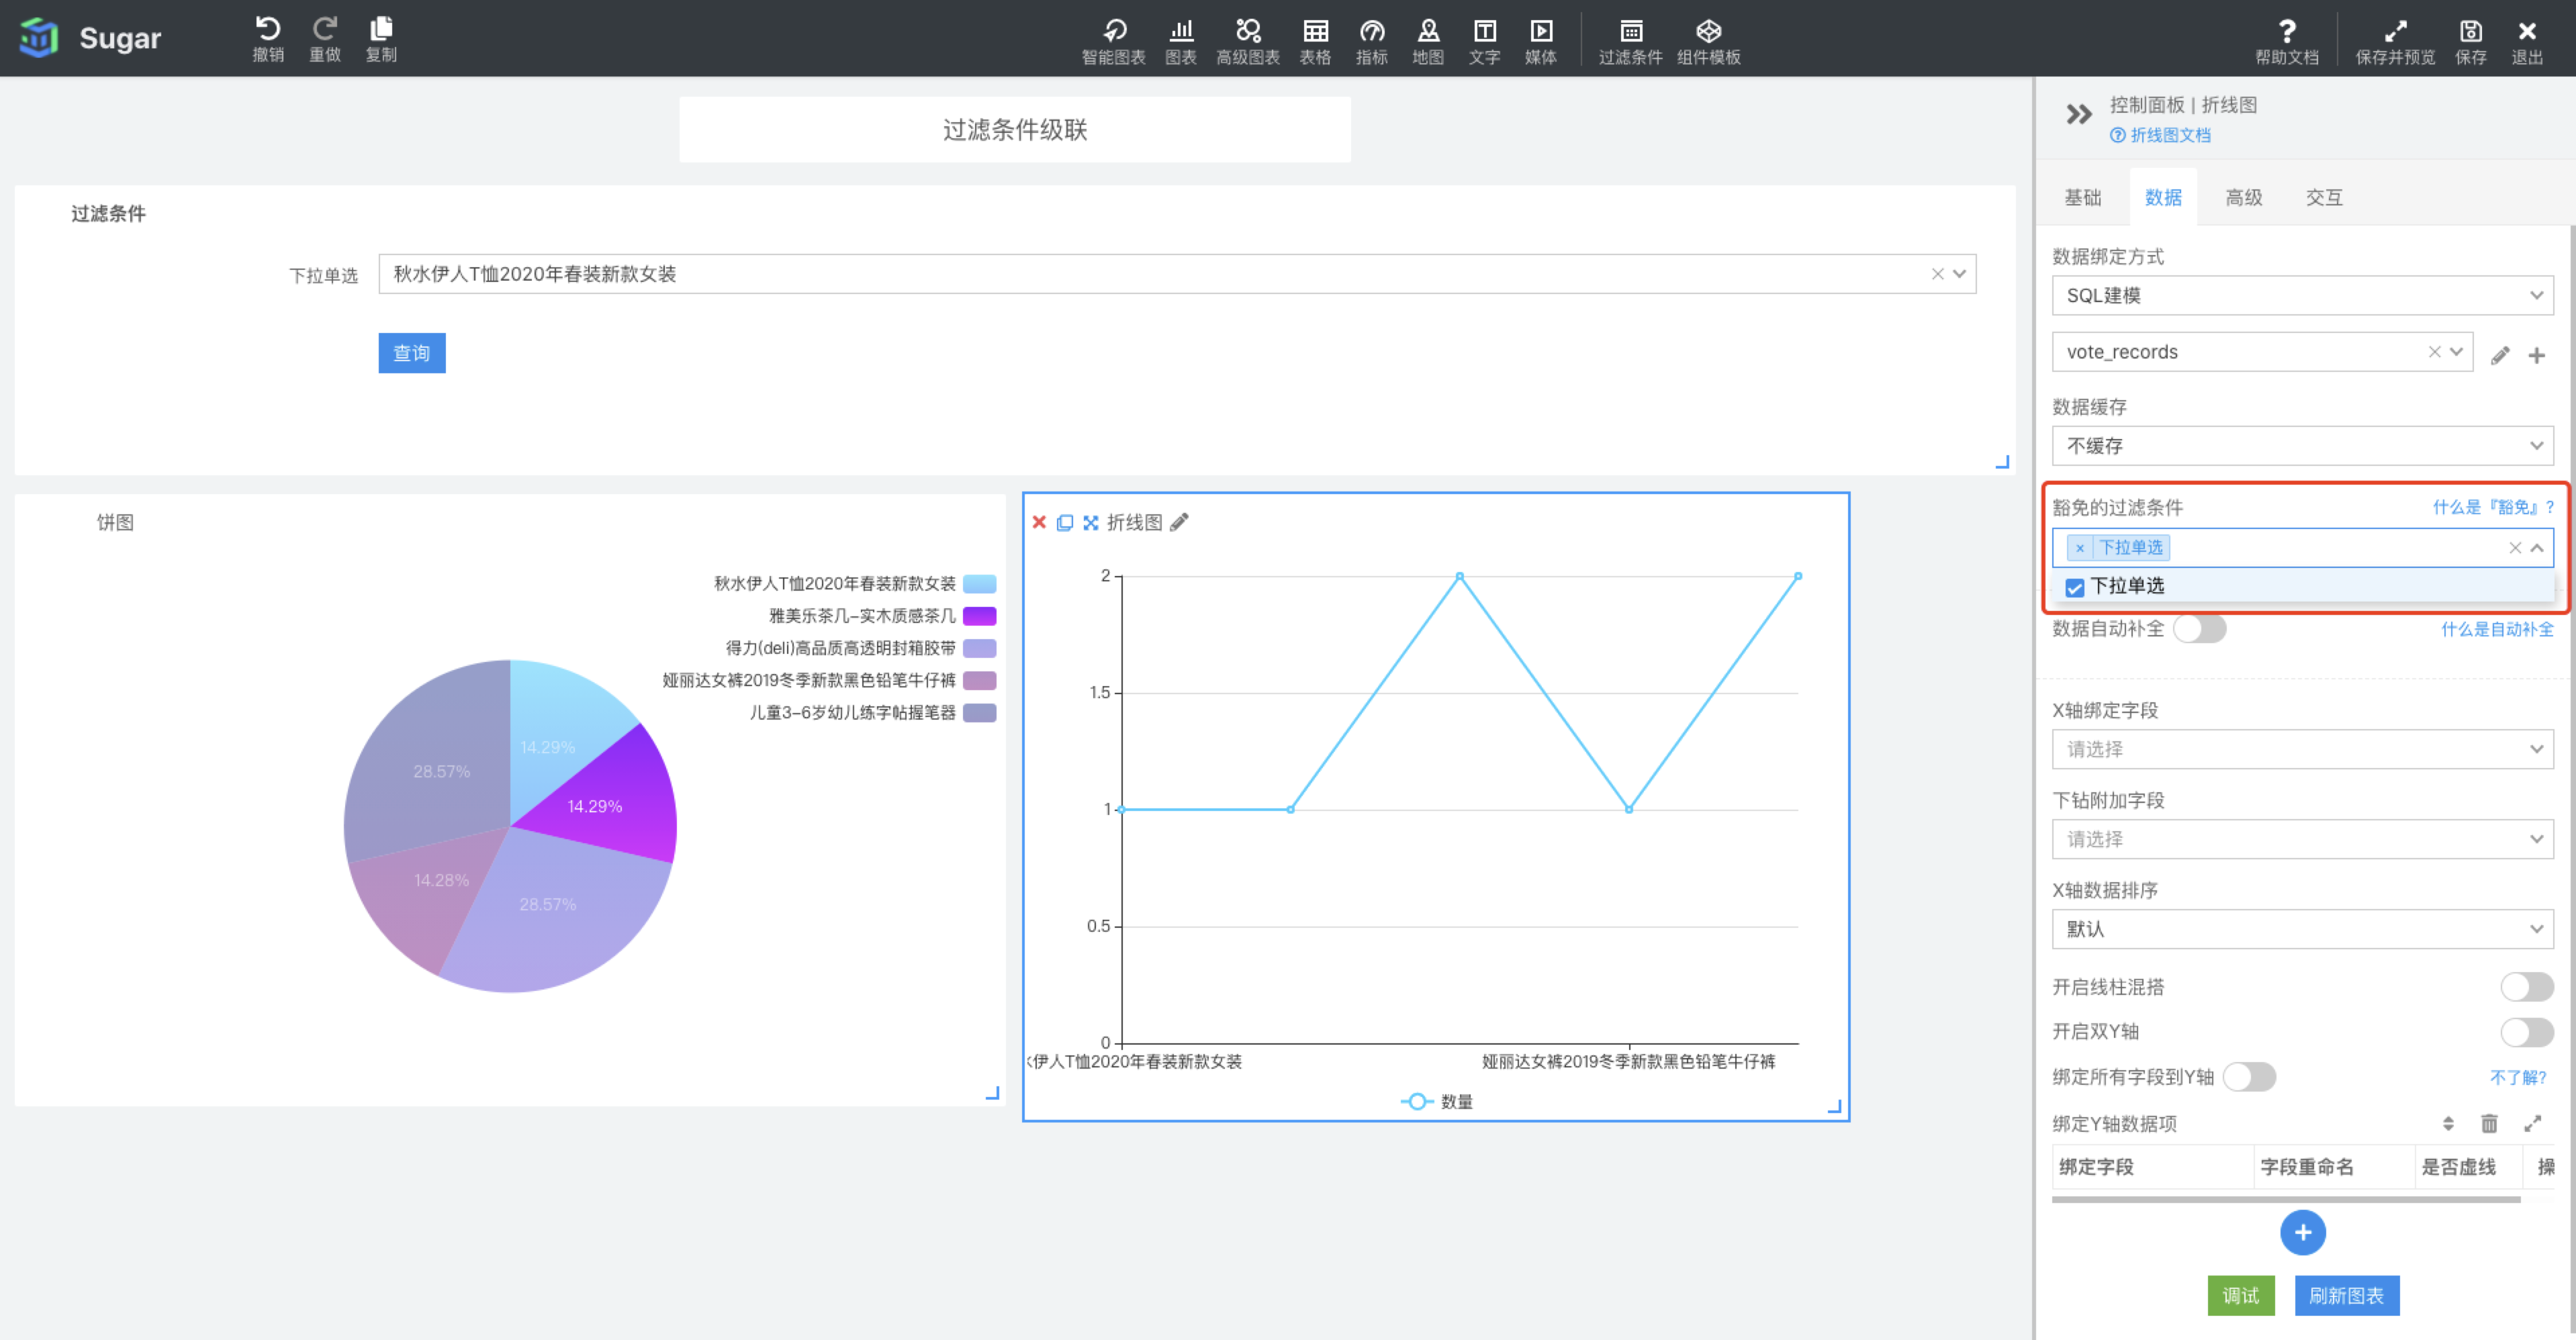Edit the vote_records data model
2576x1340 pixels.
(2500, 355)
